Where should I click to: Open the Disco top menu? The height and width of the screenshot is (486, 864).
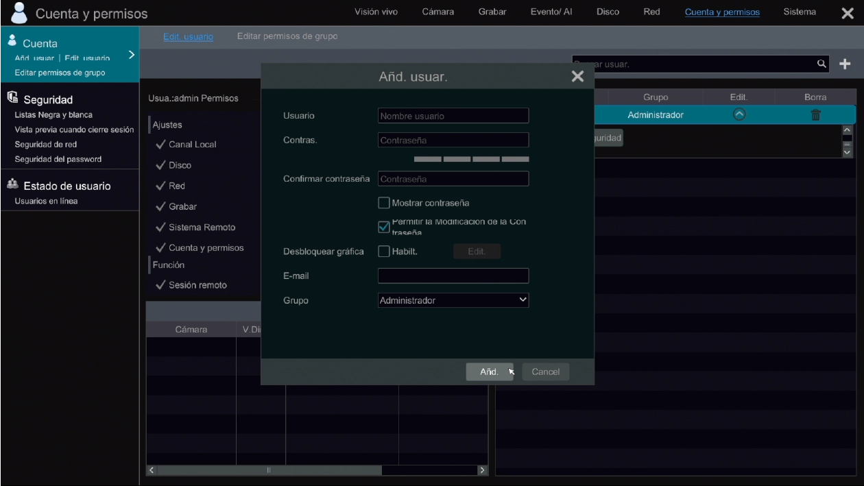608,12
